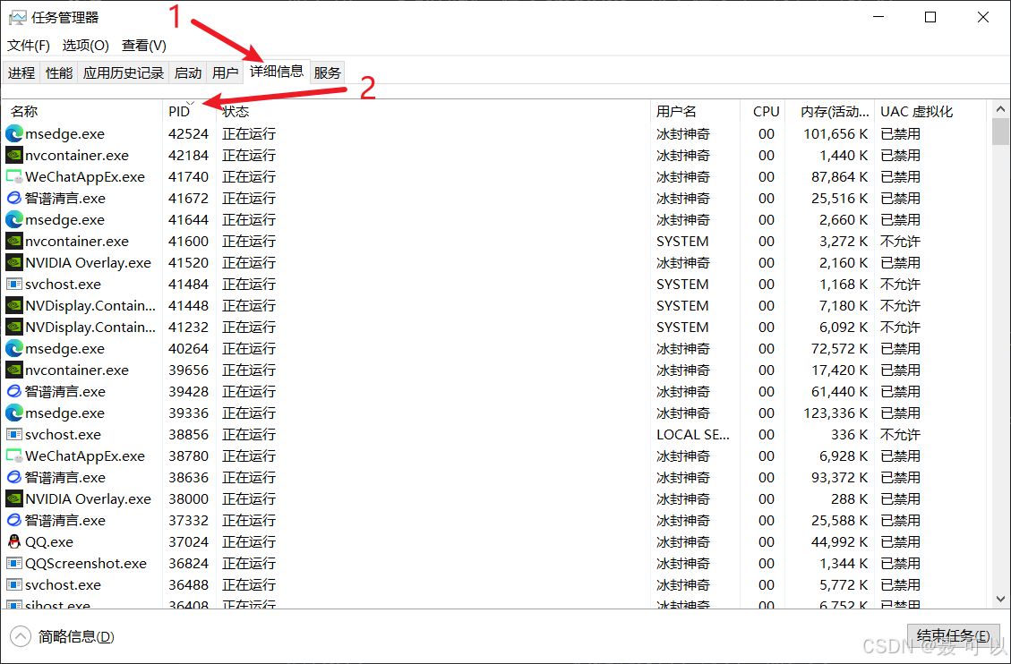
Task: Click NVDisplay.Container icon in PID 41232 row
Action: (x=14, y=328)
